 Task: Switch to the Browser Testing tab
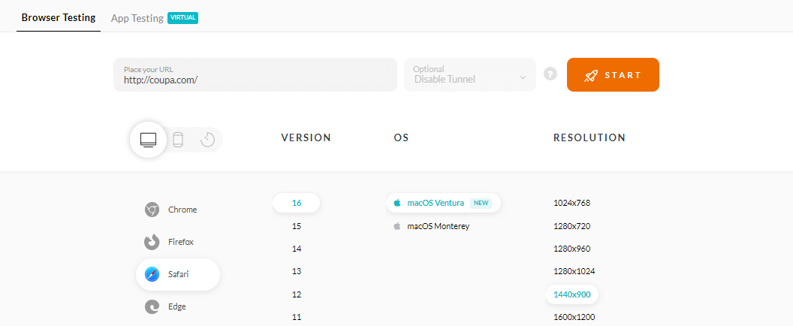click(59, 18)
